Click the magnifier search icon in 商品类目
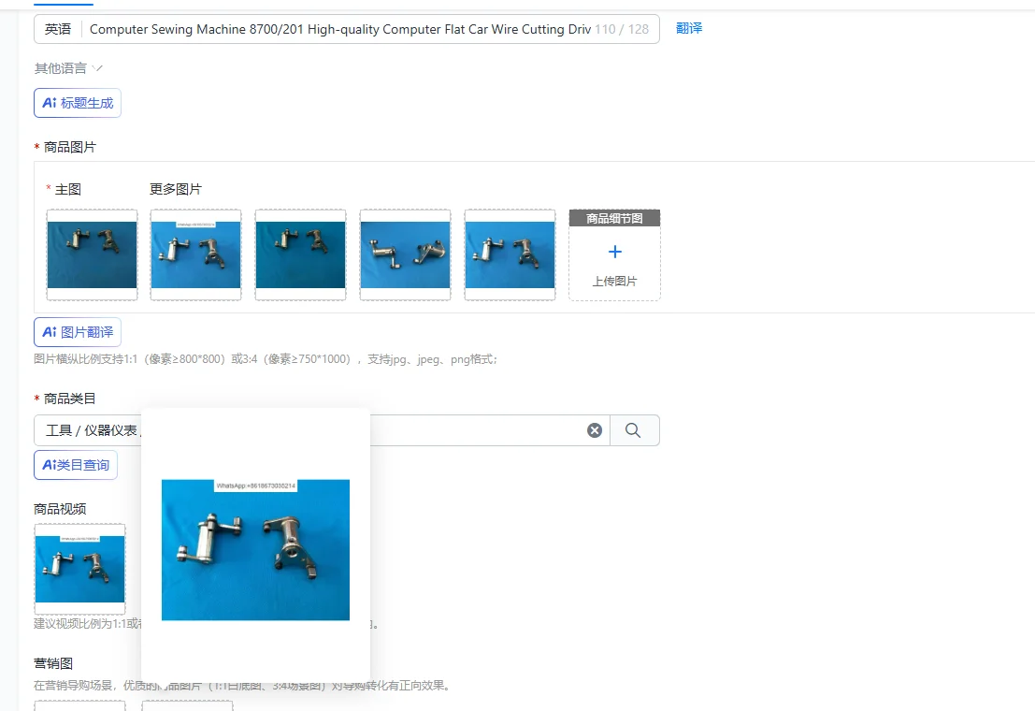 [633, 430]
